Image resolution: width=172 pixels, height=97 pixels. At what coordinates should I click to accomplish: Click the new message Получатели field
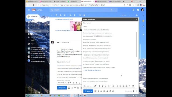[x=110, y=23]
